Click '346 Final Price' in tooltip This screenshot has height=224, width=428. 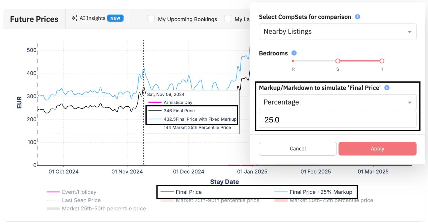click(x=179, y=111)
